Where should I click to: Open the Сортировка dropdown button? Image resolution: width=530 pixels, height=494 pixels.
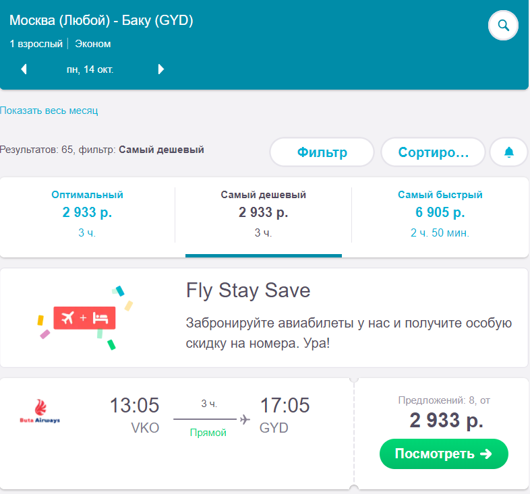(434, 152)
